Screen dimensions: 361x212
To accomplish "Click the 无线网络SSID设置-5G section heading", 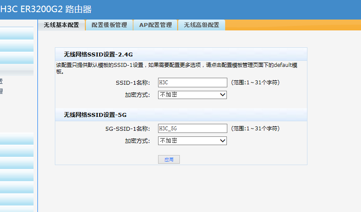I will (x=95, y=115).
